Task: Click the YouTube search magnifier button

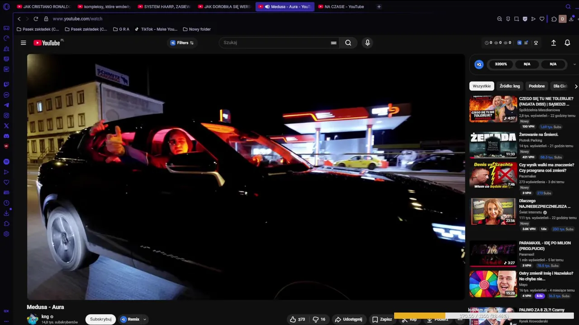Action: [x=348, y=42]
